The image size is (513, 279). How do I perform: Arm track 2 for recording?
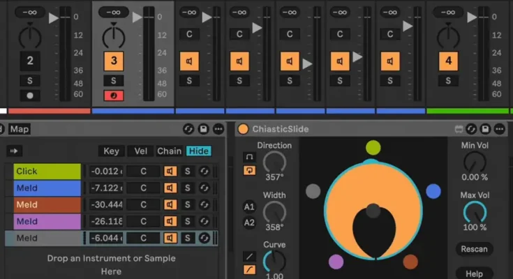(x=30, y=96)
